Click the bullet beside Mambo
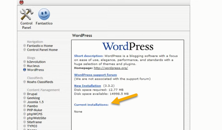Image resolution: width=222 pixels, height=130 pixels. [25, 106]
